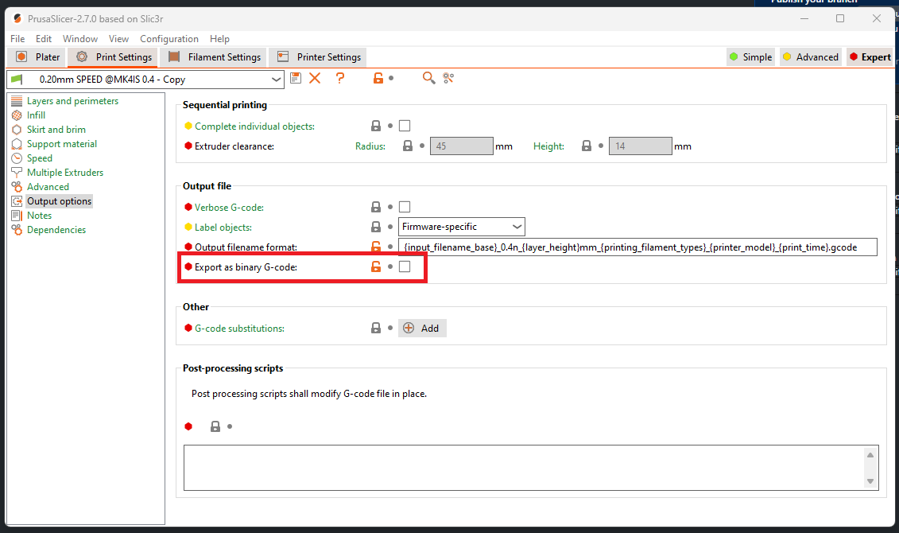Click the Output filename format field
Viewport: 899px width, 533px height.
[637, 247]
